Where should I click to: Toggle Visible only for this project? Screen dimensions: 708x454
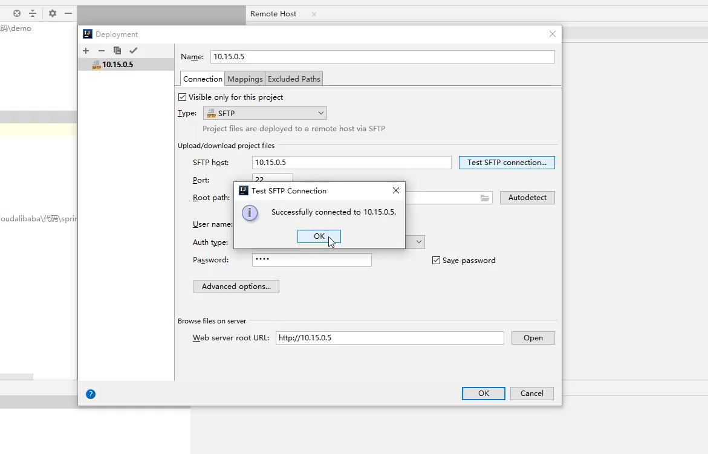click(183, 97)
